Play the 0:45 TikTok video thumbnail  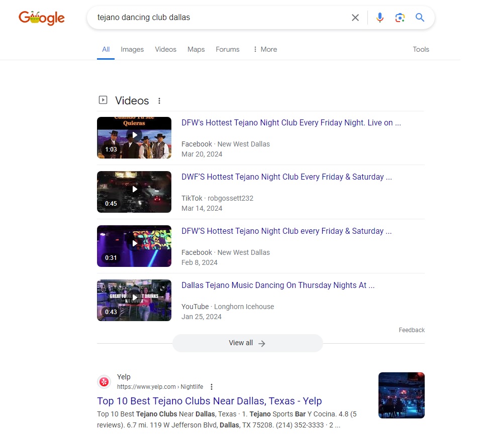coord(134,192)
